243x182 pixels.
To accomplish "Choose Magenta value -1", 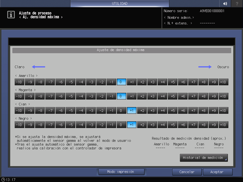I will click(x=111, y=96).
